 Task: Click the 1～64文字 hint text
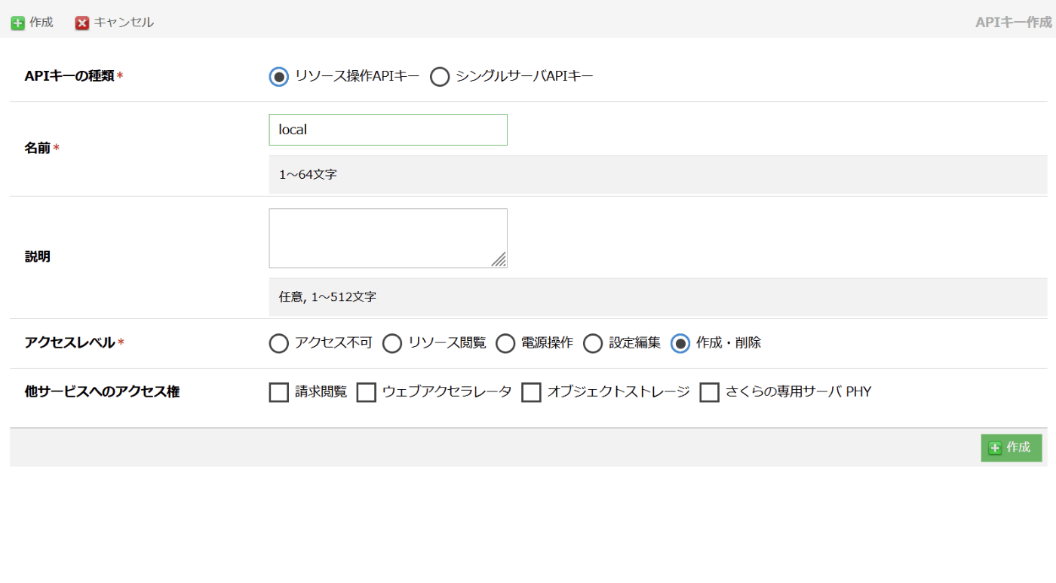[x=308, y=174]
